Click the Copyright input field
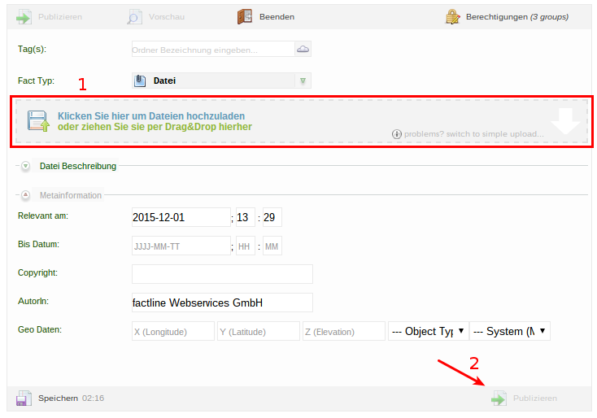Screen dimensions: 597x418 222,274
